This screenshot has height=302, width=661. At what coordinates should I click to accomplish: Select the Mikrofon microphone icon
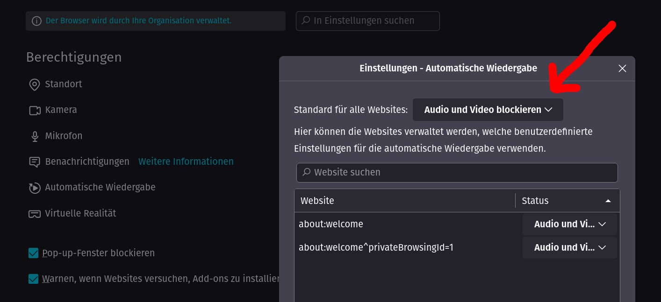(x=34, y=136)
